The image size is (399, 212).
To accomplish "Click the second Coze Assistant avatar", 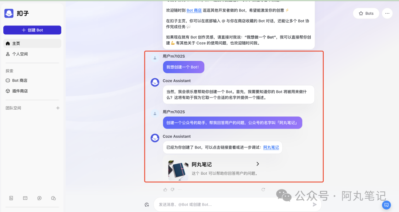I will pyautogui.click(x=155, y=138).
